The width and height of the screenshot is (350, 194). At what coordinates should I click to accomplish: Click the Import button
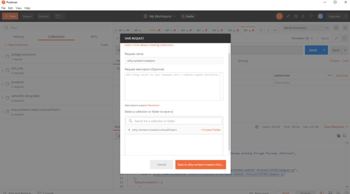tap(27, 16)
